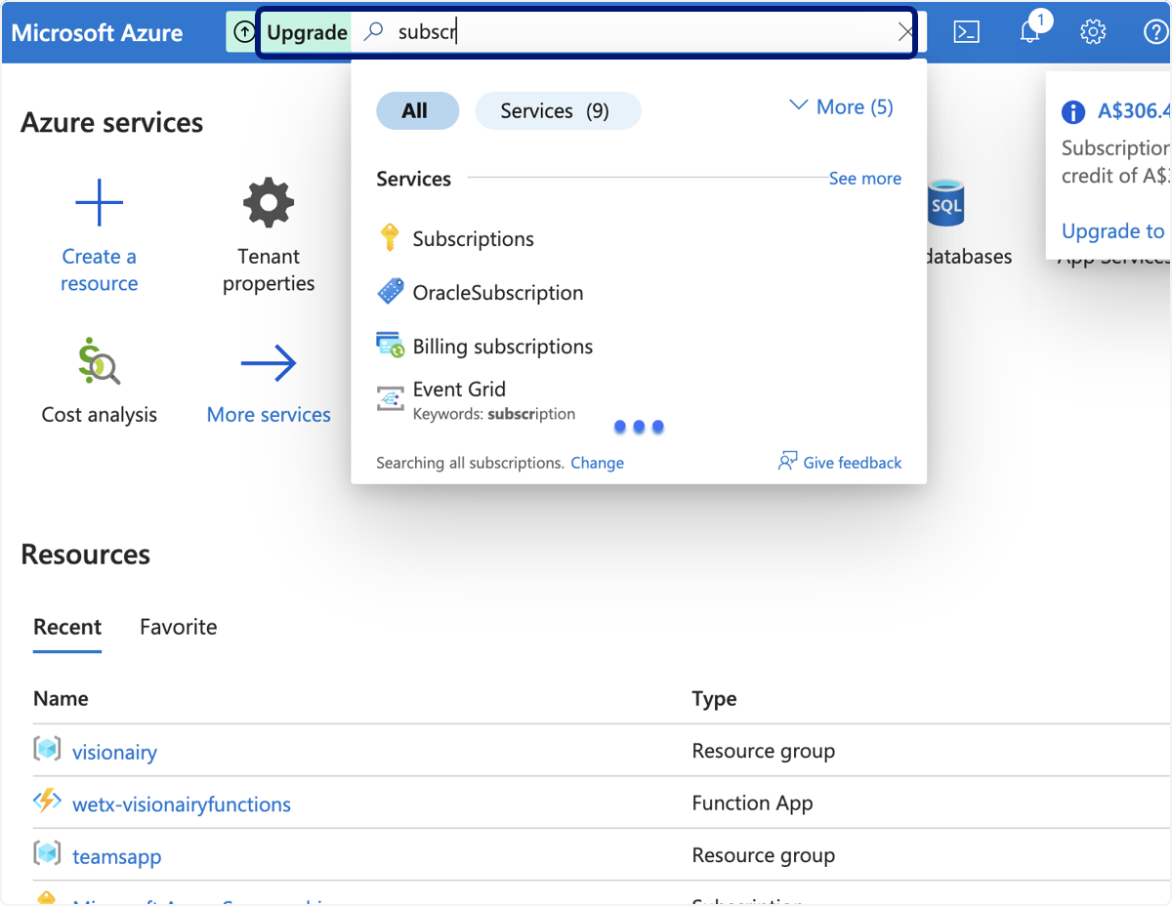Open Cloud Shell from the top bar
1172x906 pixels.
tap(966, 32)
